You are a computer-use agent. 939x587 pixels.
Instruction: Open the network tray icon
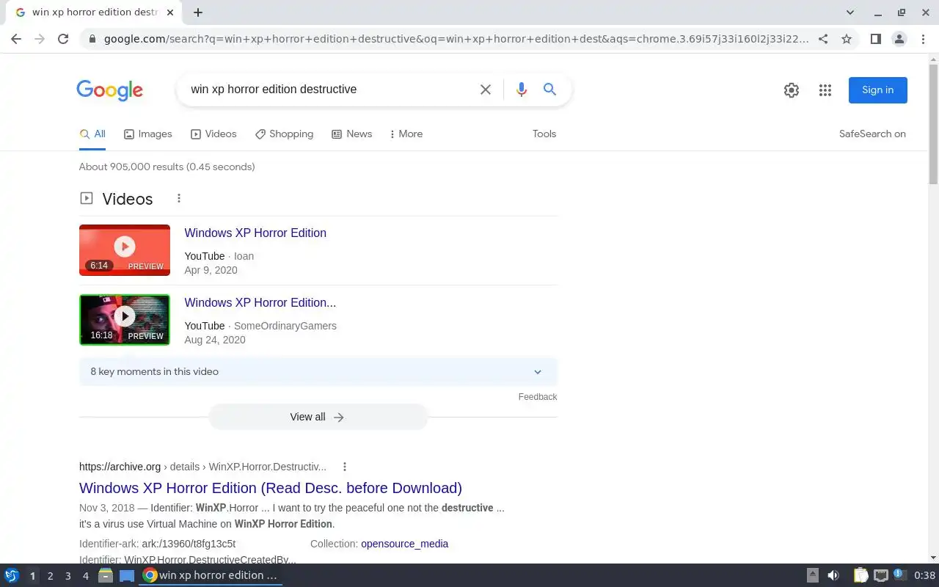tap(881, 575)
